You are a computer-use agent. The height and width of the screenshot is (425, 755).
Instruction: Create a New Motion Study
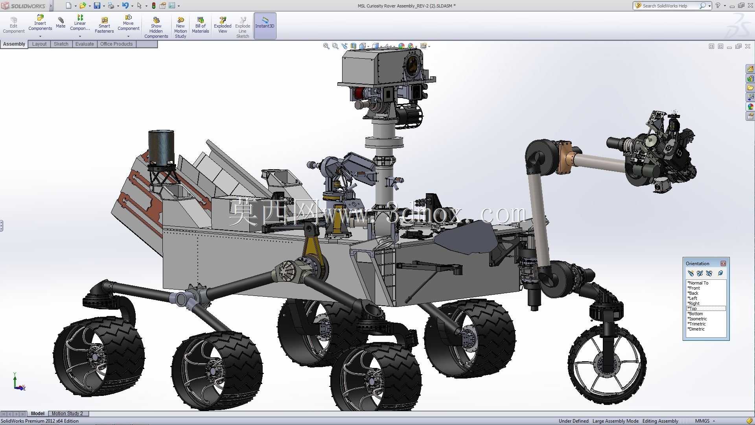coord(180,28)
